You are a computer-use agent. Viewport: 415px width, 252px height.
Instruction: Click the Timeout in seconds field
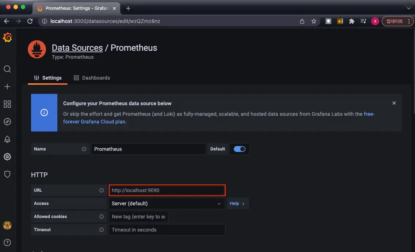[167, 230]
